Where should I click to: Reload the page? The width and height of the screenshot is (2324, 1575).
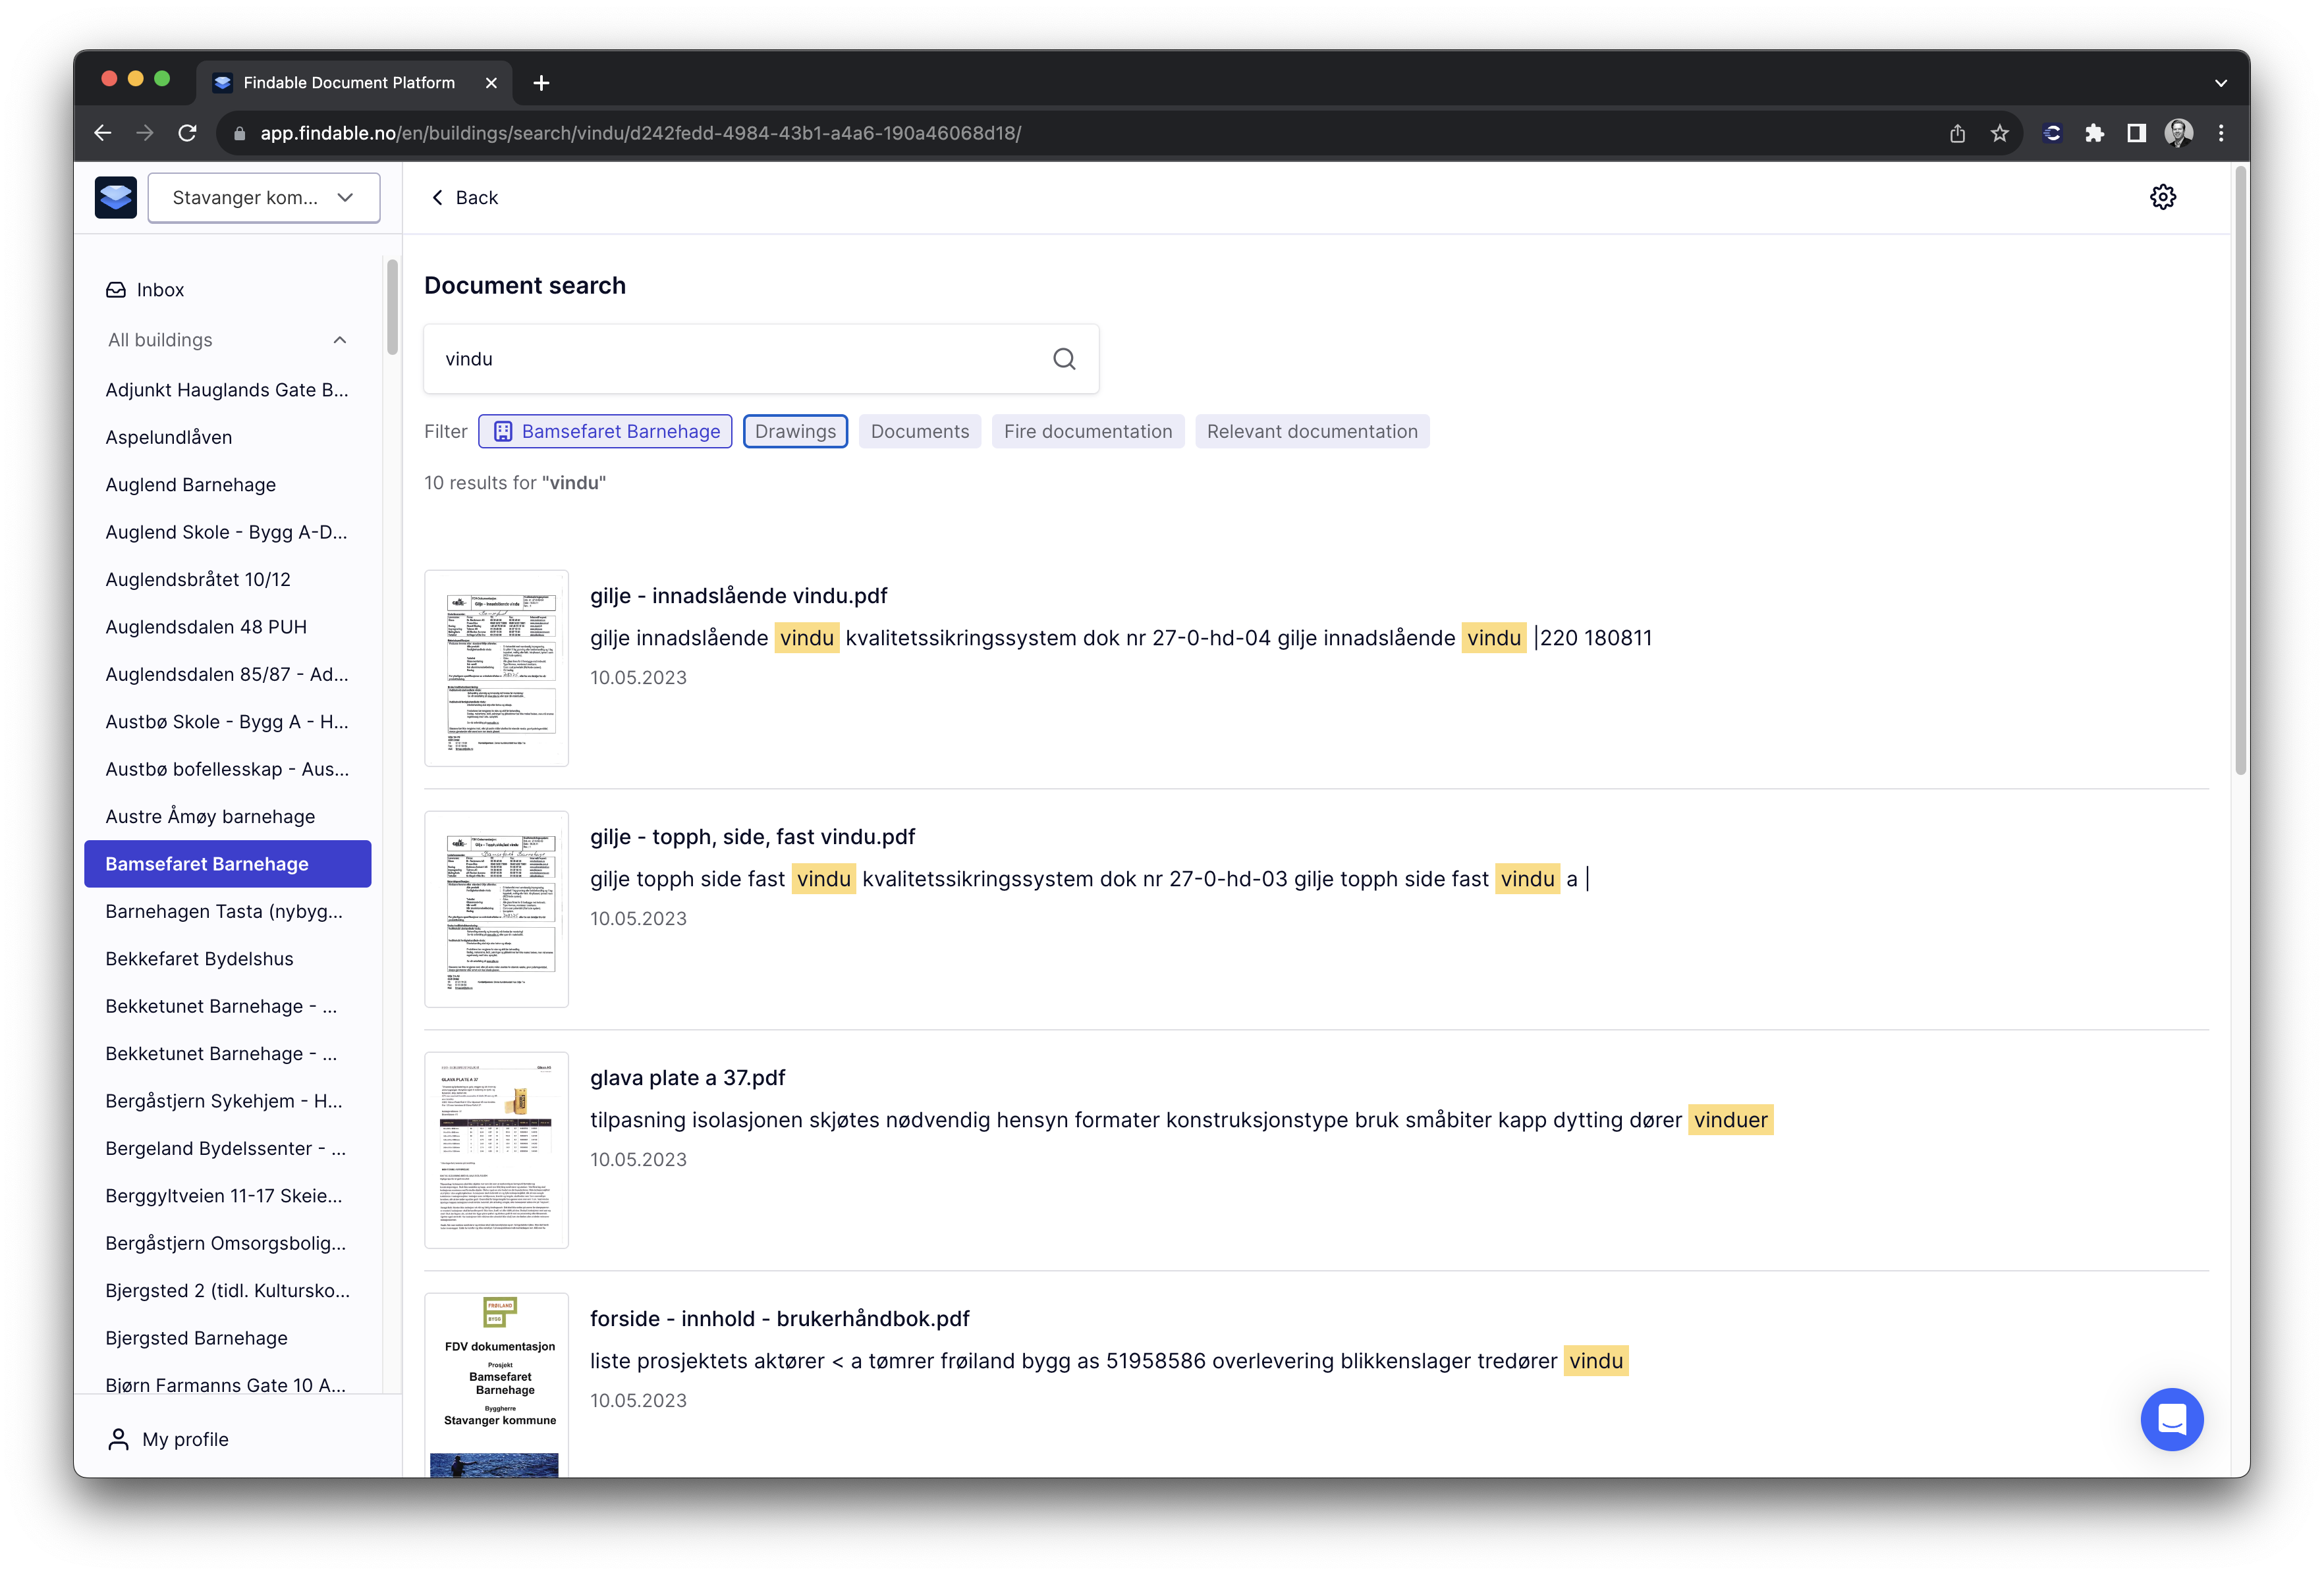click(x=187, y=133)
